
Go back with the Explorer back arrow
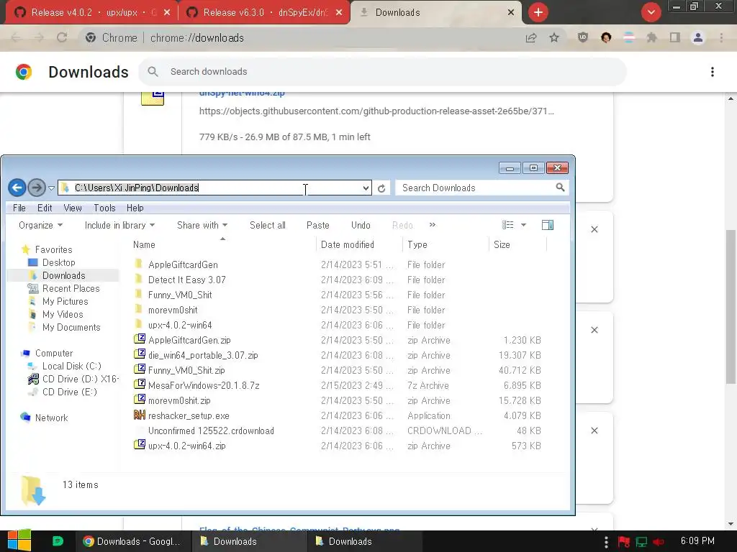click(x=17, y=188)
